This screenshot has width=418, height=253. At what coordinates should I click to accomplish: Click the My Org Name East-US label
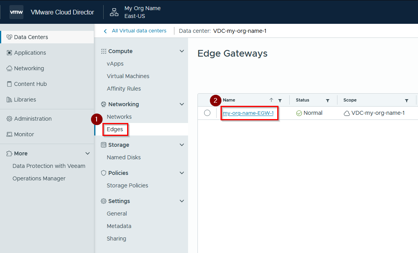(142, 12)
